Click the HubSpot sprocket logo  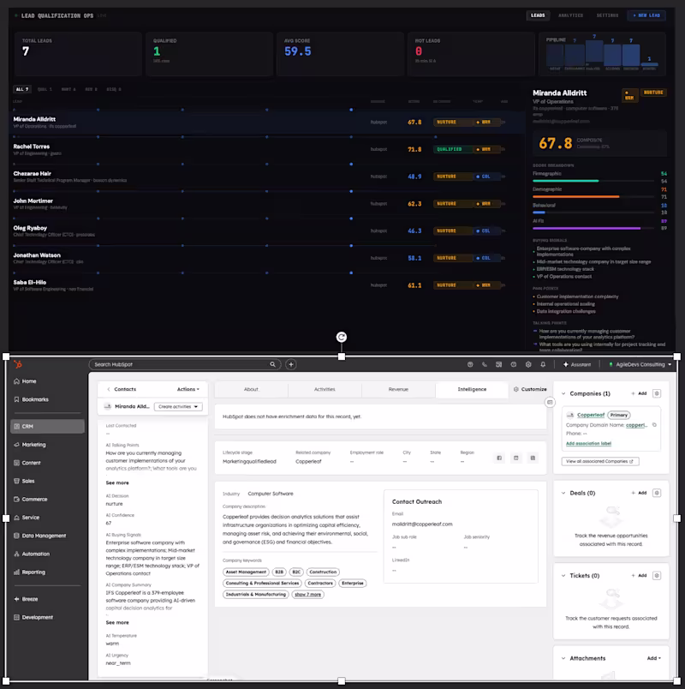click(18, 364)
